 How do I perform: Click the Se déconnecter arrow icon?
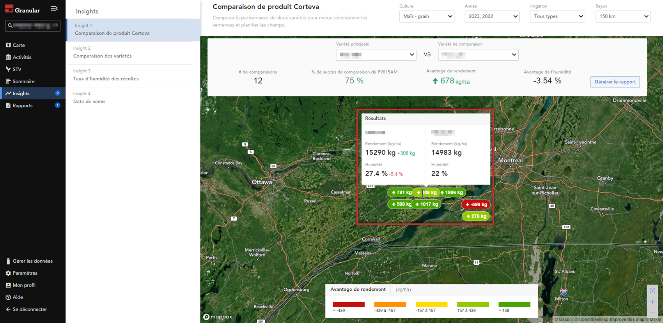[x=8, y=309]
